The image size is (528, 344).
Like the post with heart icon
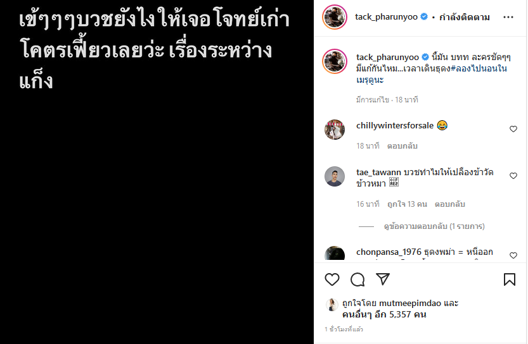coord(332,279)
